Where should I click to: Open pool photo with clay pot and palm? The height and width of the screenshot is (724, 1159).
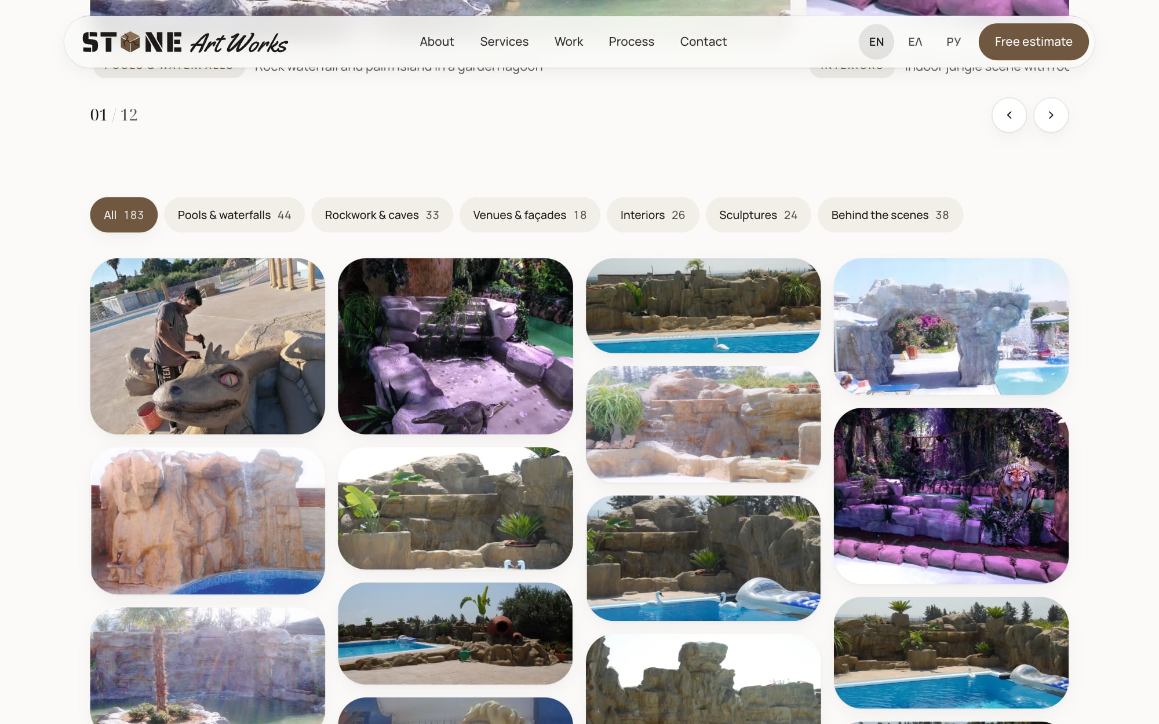(x=455, y=633)
